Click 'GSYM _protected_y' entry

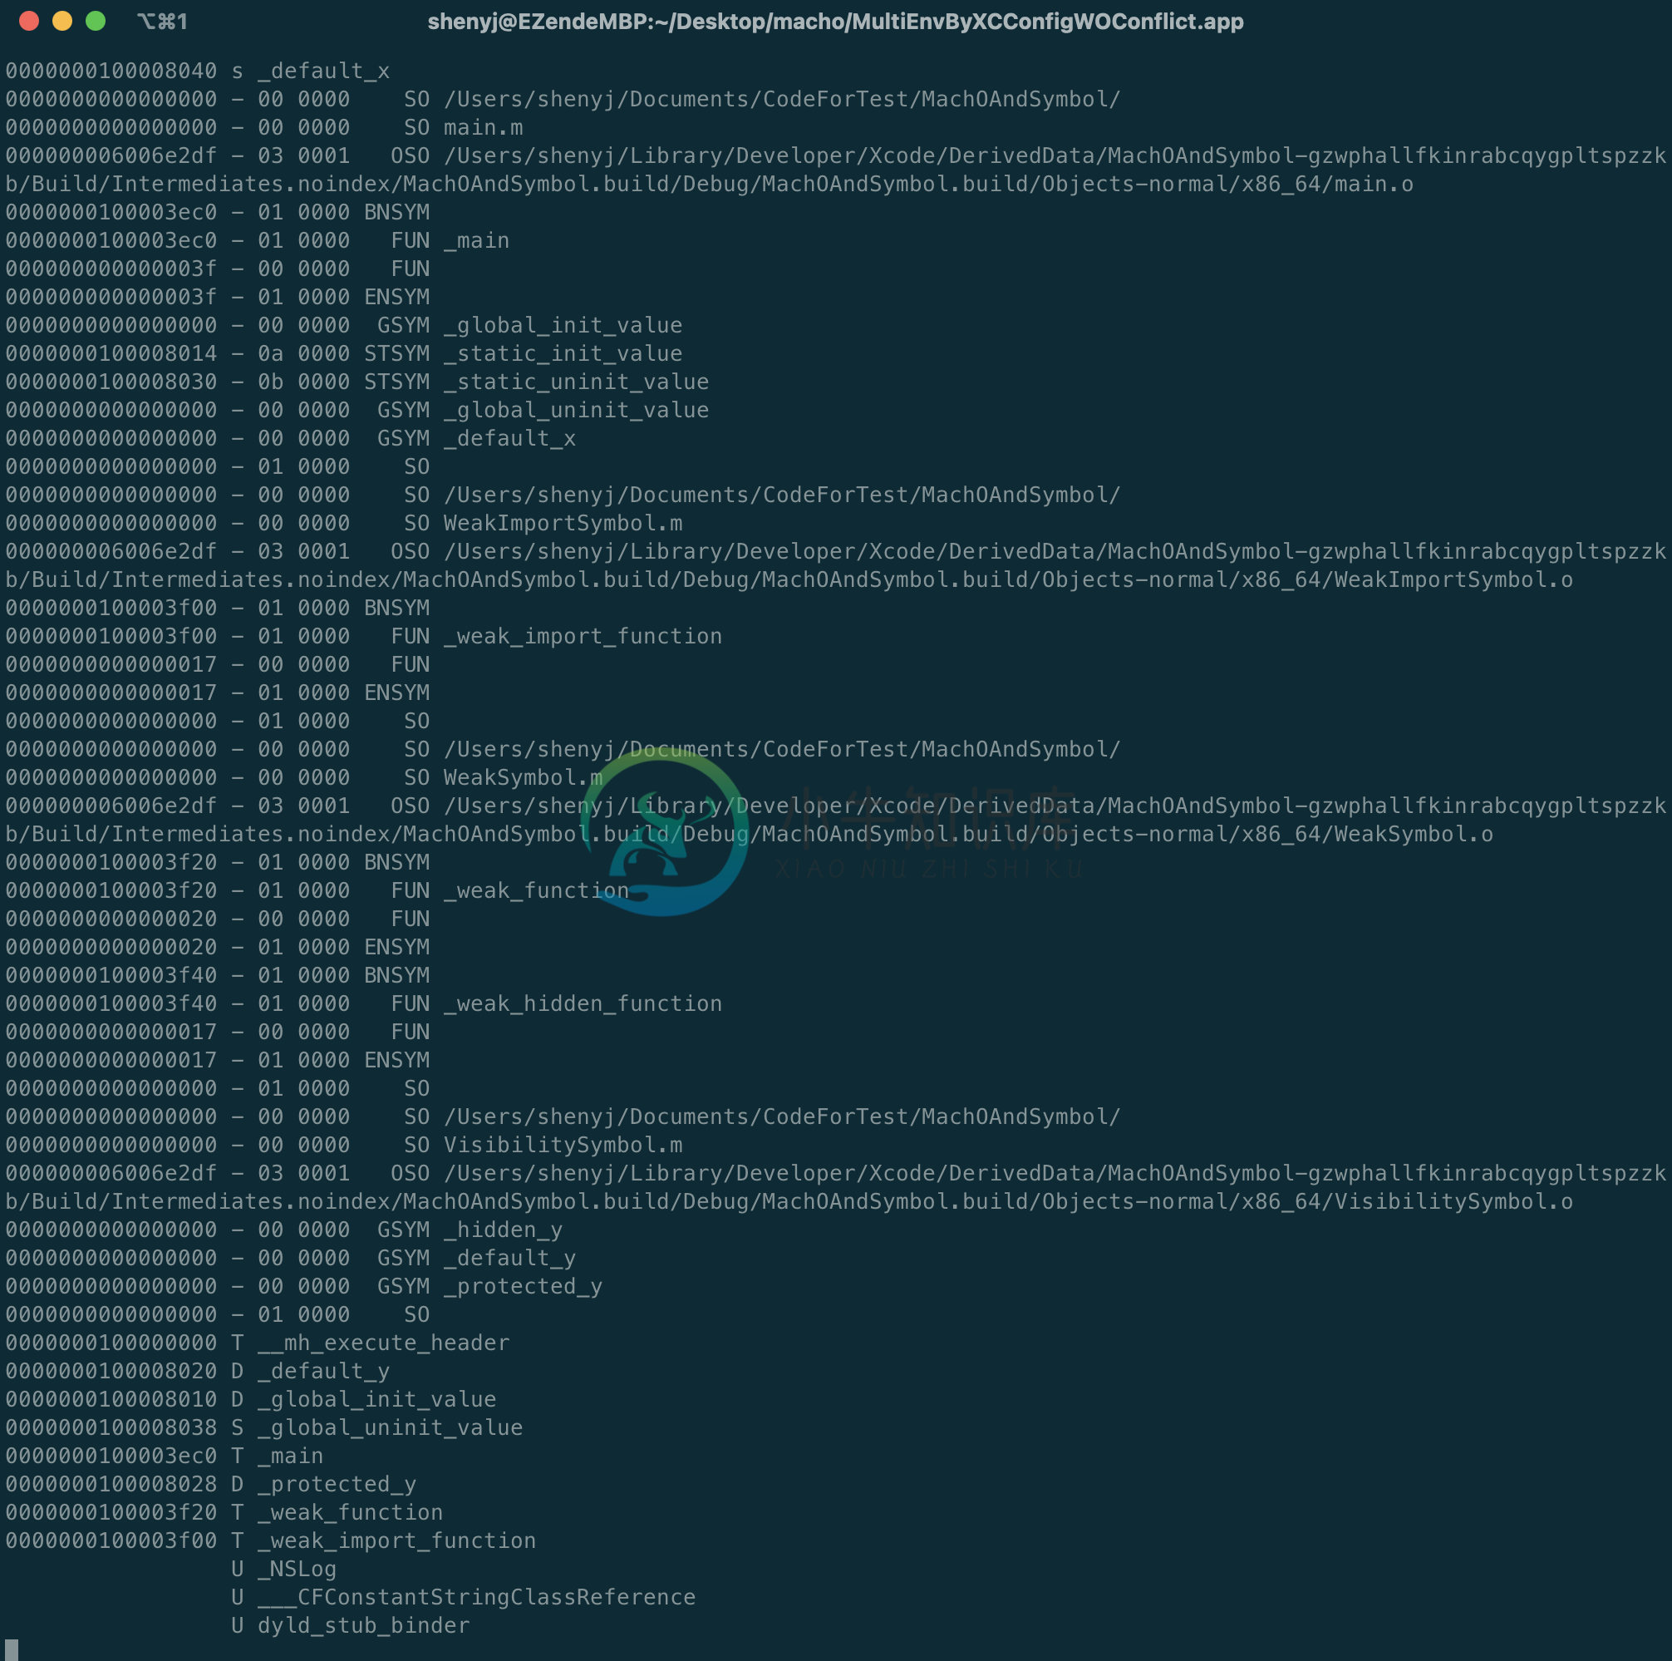point(489,1286)
